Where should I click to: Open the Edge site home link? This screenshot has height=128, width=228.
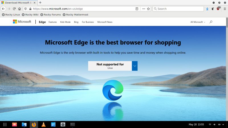click(x=42, y=22)
